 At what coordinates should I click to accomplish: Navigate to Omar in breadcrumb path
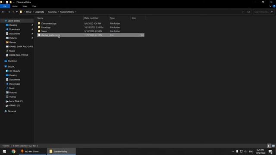click(29, 12)
